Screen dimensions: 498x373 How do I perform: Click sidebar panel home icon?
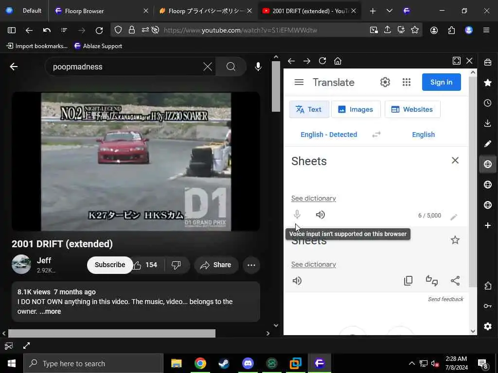click(x=338, y=61)
